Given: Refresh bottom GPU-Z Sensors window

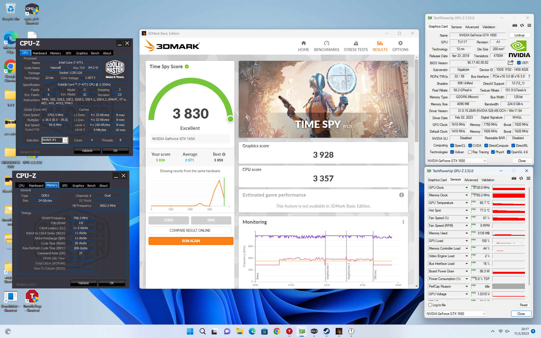Looking at the screenshot, I should [x=521, y=178].
